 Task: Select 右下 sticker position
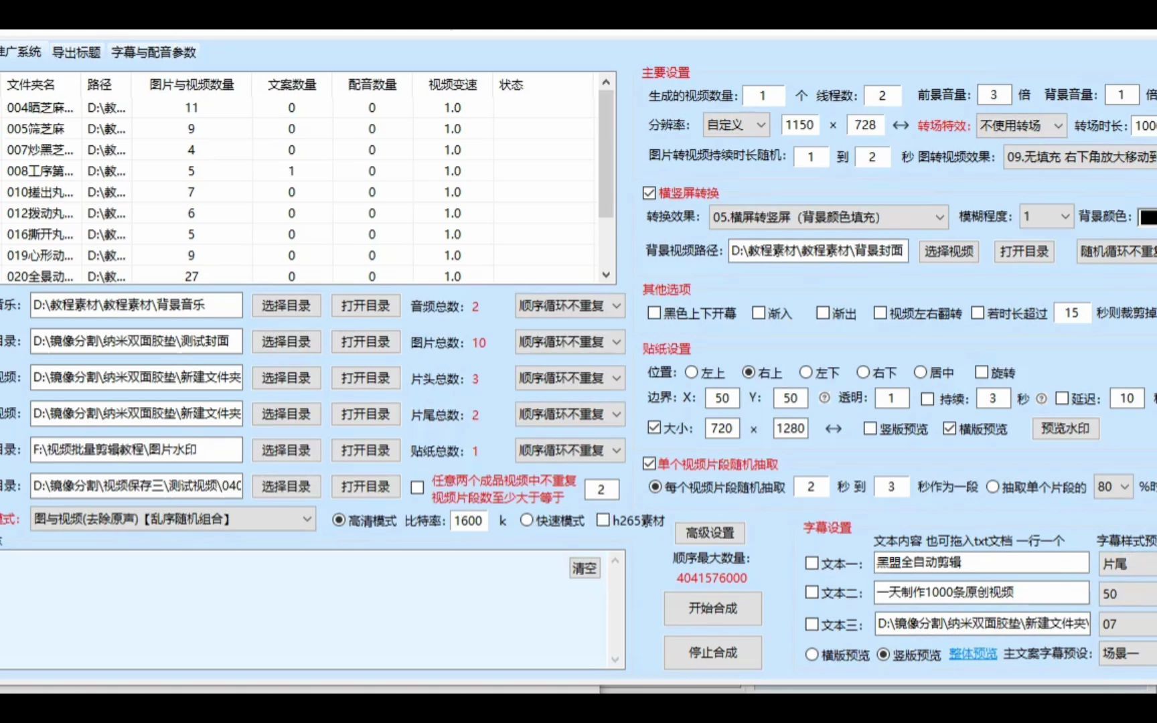point(864,372)
